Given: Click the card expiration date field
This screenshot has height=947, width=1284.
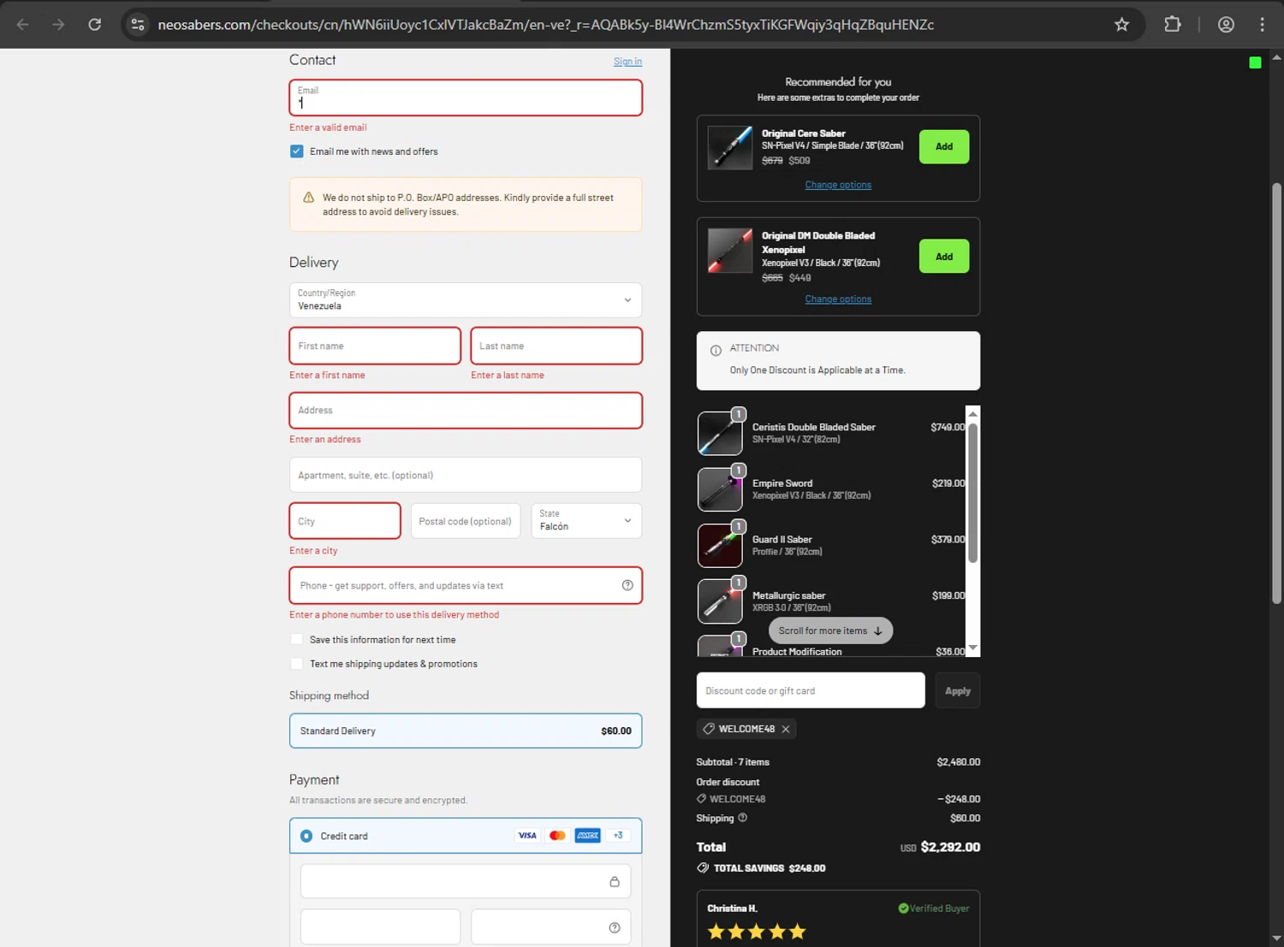Looking at the screenshot, I should (380, 927).
